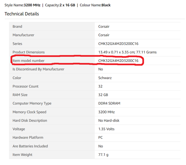Click the 'DDR4 SDRAM' value

tap(109, 103)
